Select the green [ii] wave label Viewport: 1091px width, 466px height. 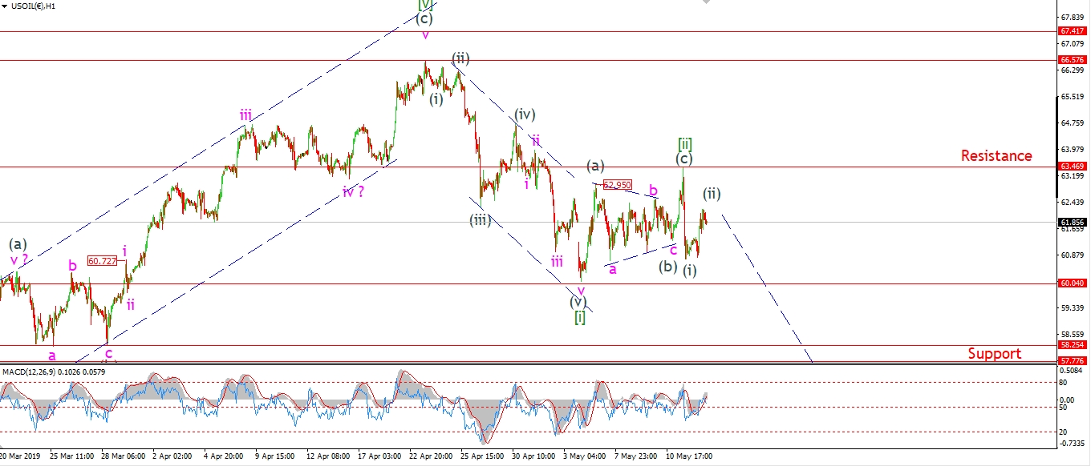pyautogui.click(x=684, y=143)
